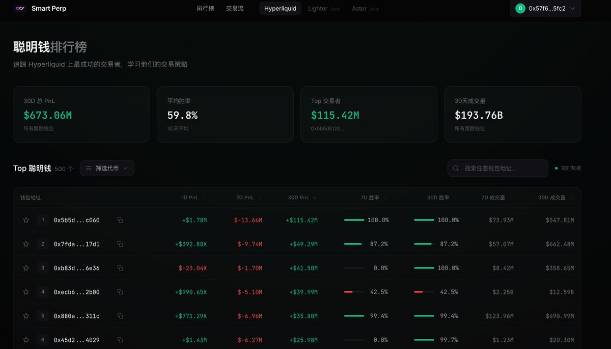Copy address 0x880a...311c with copy icon
Viewport: 611px width, 349px height.
coord(120,316)
